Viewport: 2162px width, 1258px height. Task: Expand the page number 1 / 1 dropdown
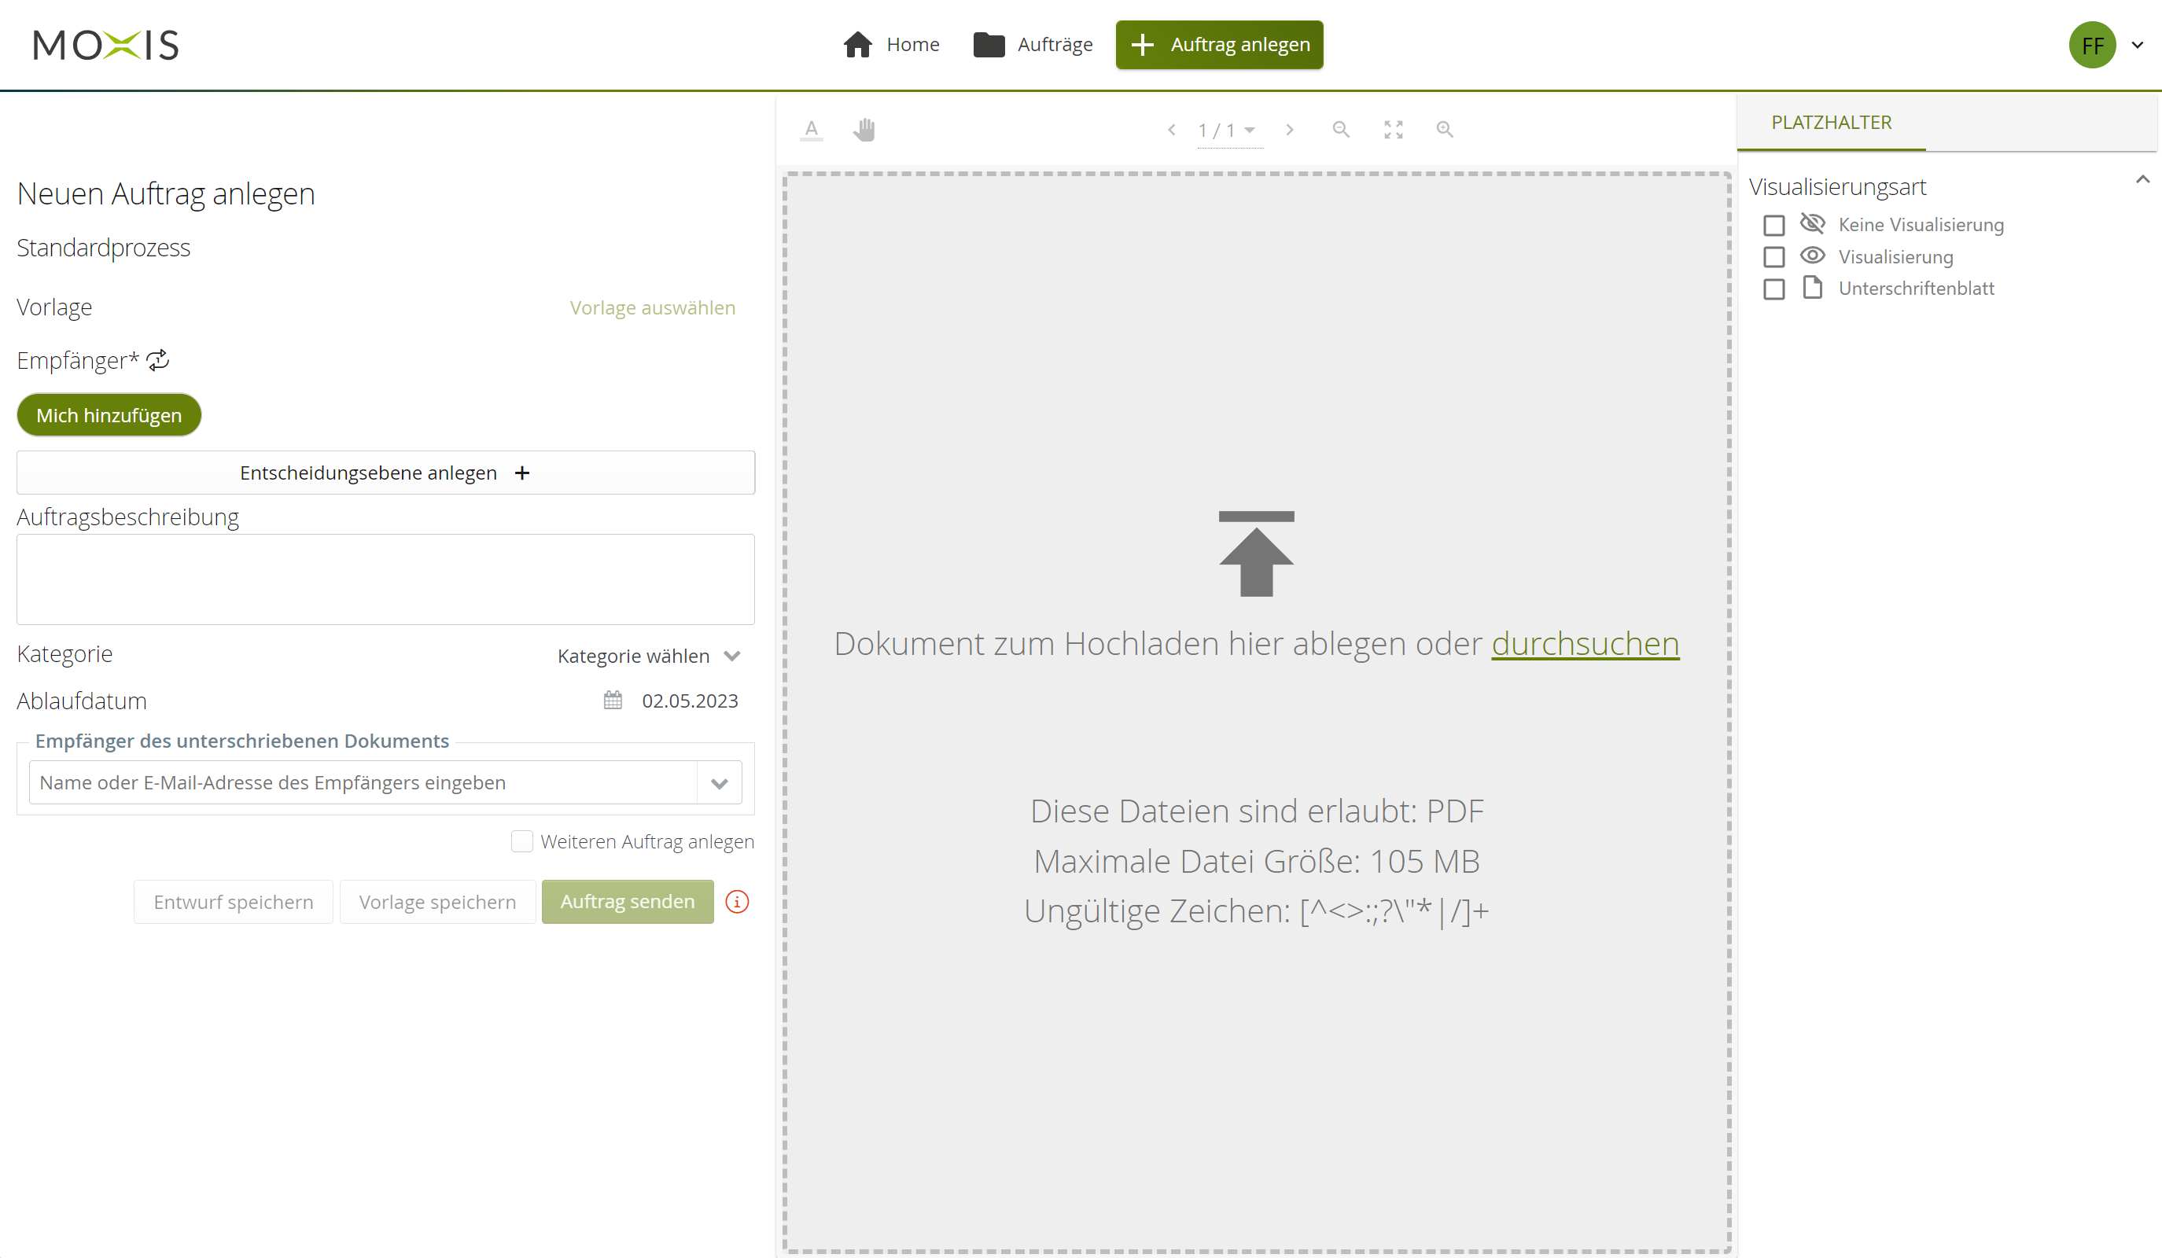[x=1228, y=131]
